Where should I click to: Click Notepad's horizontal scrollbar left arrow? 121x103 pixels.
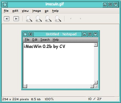click(x=25, y=86)
